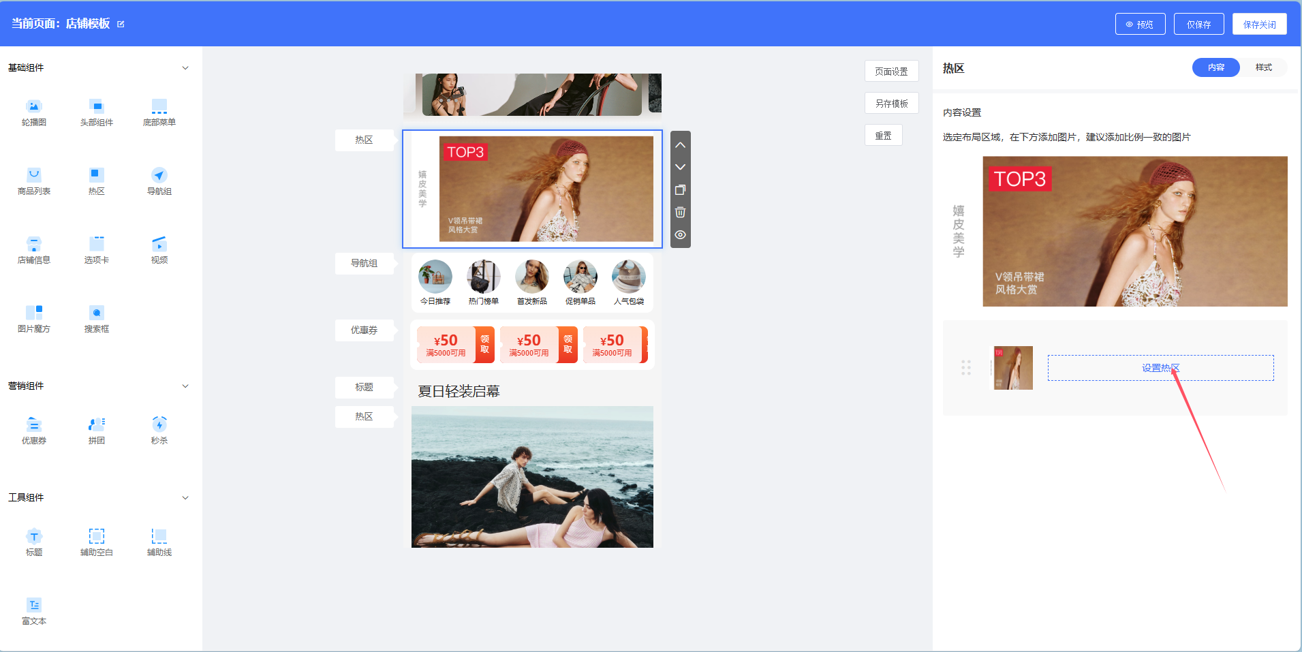Add the 搜索框 search box component
This screenshot has width=1302, height=652.
96,318
